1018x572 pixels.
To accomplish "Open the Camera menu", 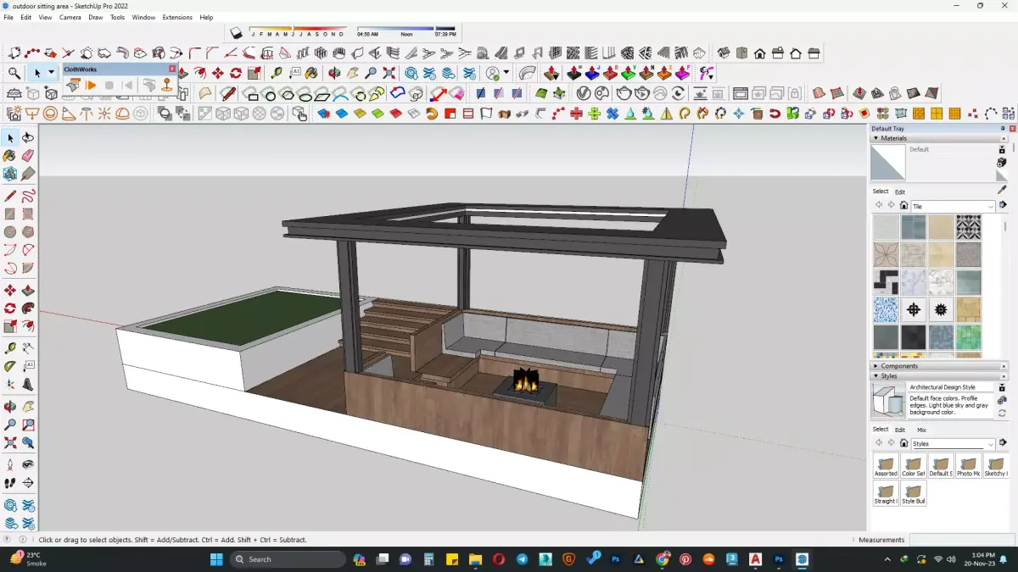I will pyautogui.click(x=70, y=17).
